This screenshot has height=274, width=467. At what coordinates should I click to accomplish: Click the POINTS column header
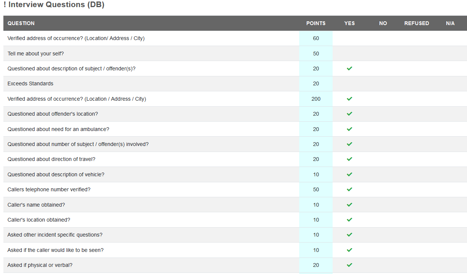click(316, 23)
